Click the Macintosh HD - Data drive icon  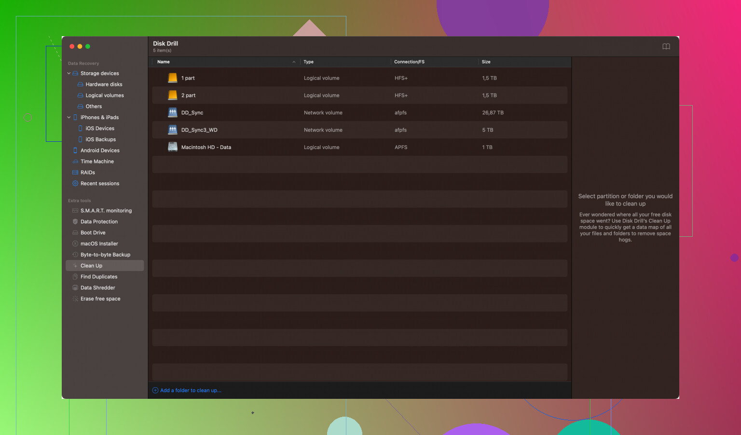point(173,147)
